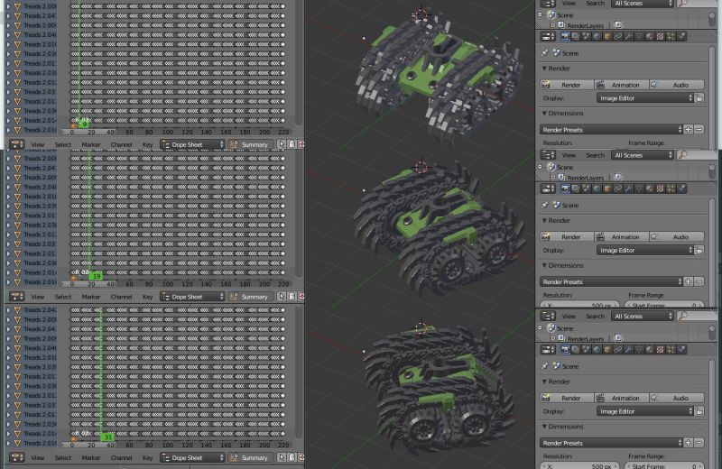Open Modifiers wrench tab beside the frame-9 view

(x=629, y=36)
